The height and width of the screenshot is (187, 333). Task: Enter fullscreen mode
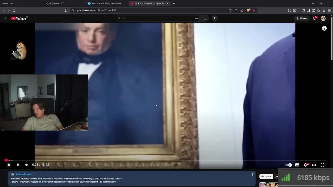tap(322, 165)
